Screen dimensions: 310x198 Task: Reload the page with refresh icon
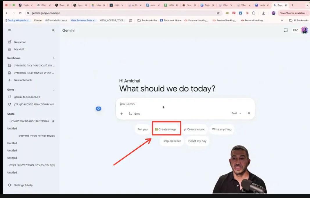20,13
